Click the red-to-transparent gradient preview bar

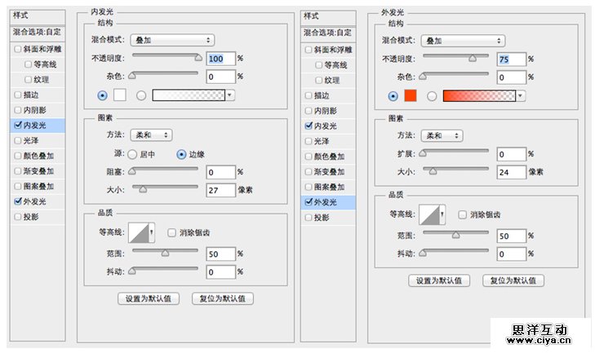479,95
